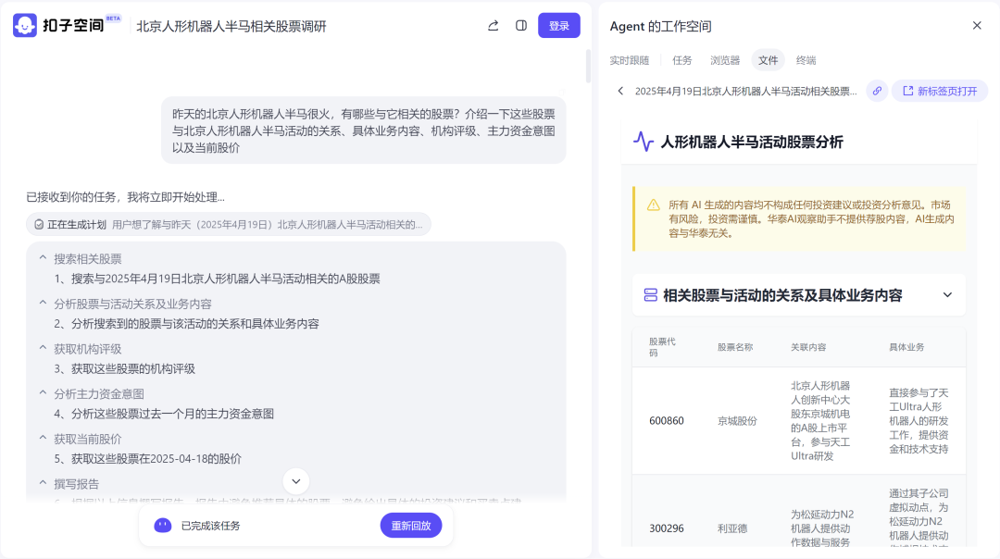Viewport: 1000px width, 559px height.
Task: Click the 股票代码 column header
Action: coord(662,347)
